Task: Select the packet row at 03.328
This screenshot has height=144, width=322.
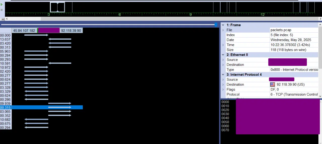Action: click(41, 87)
